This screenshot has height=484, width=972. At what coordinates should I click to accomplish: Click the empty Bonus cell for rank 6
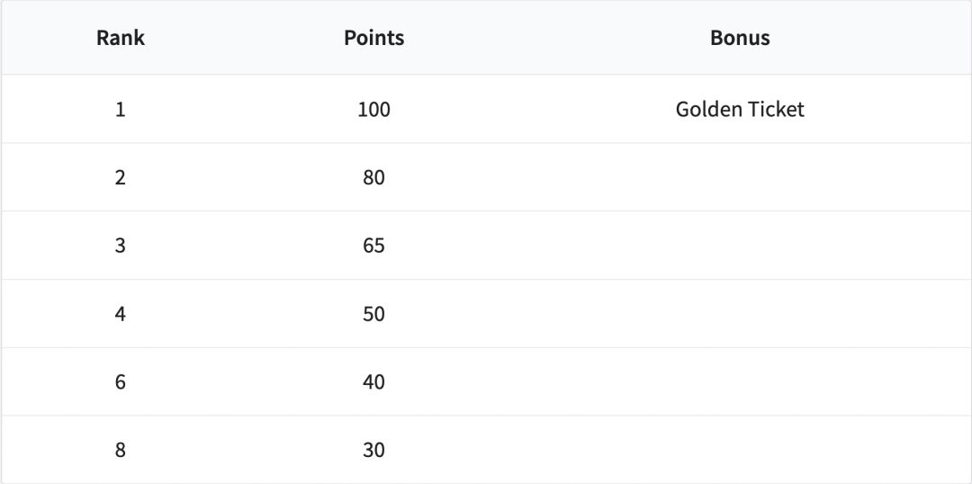coord(740,382)
